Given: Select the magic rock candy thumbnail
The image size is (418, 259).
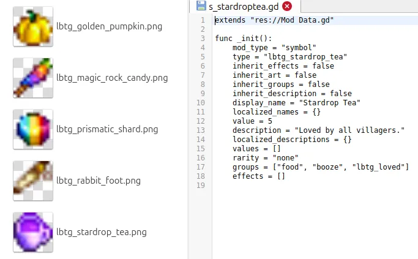Looking at the screenshot, I should [33, 78].
